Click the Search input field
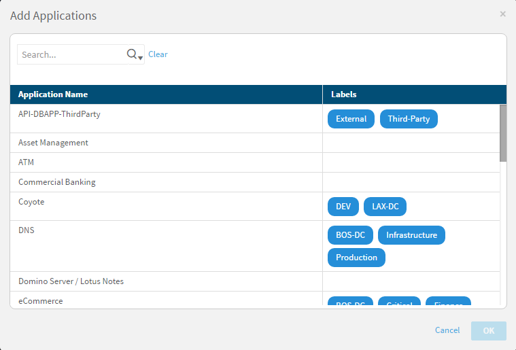This screenshot has height=350, width=516. [71, 54]
